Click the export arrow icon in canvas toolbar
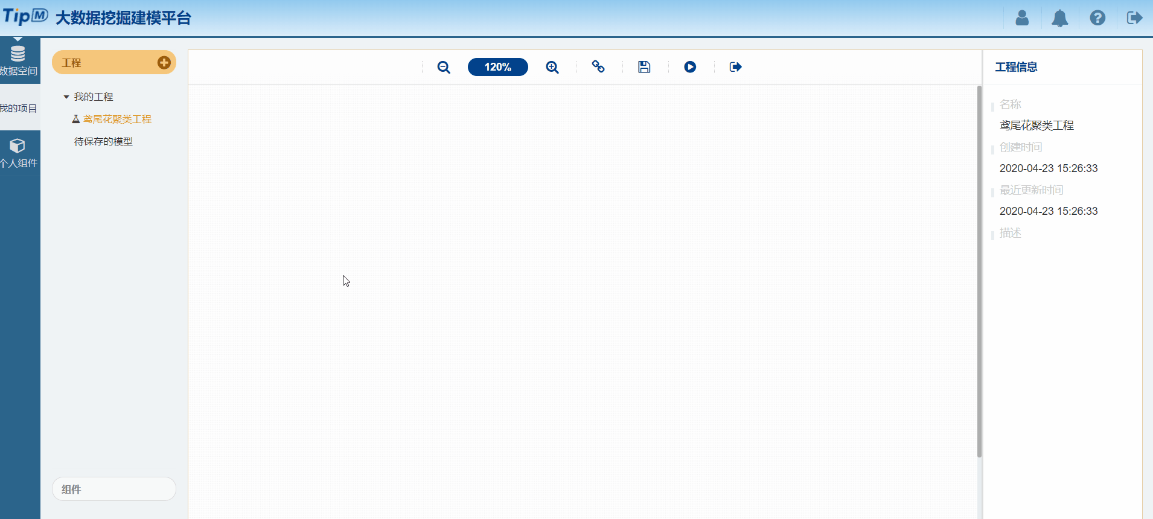 [735, 67]
